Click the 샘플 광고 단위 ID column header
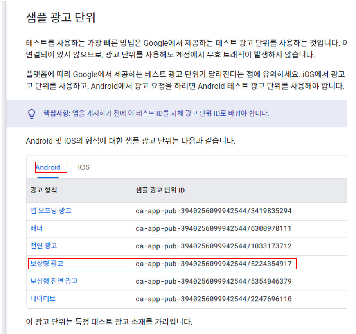The width and height of the screenshot is (356, 334). pyautogui.click(x=160, y=190)
